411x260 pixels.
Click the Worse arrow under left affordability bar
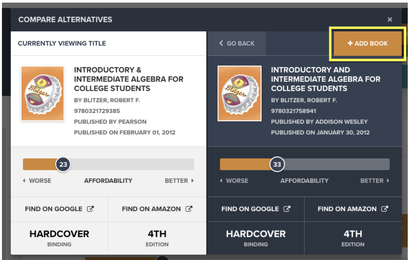coord(24,181)
